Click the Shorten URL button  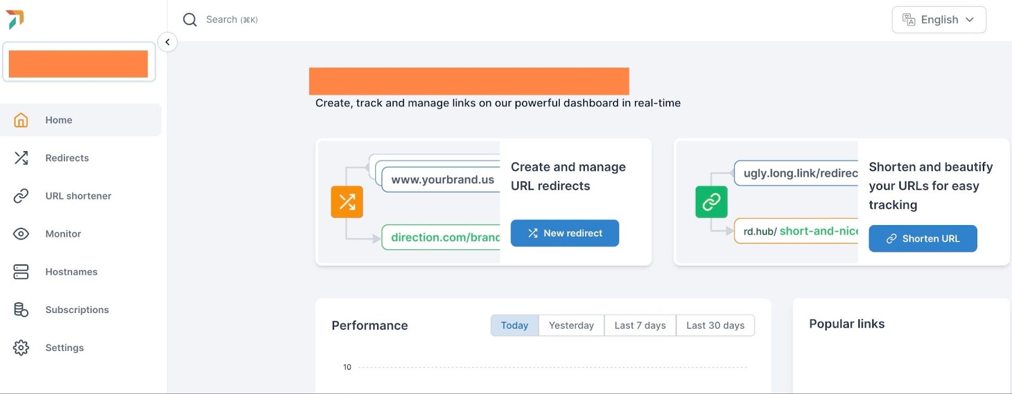923,238
